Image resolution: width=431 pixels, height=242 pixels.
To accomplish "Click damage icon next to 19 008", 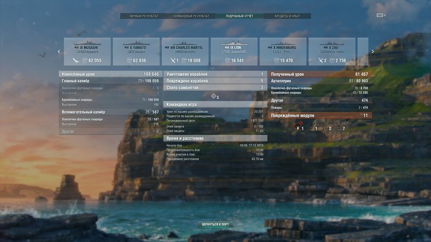I will pyautogui.click(x=184, y=60).
